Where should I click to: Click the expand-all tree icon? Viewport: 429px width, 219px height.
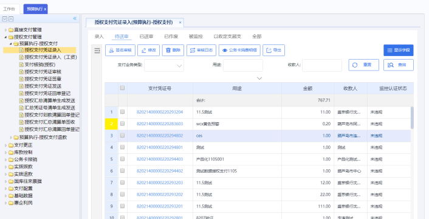[5, 19]
